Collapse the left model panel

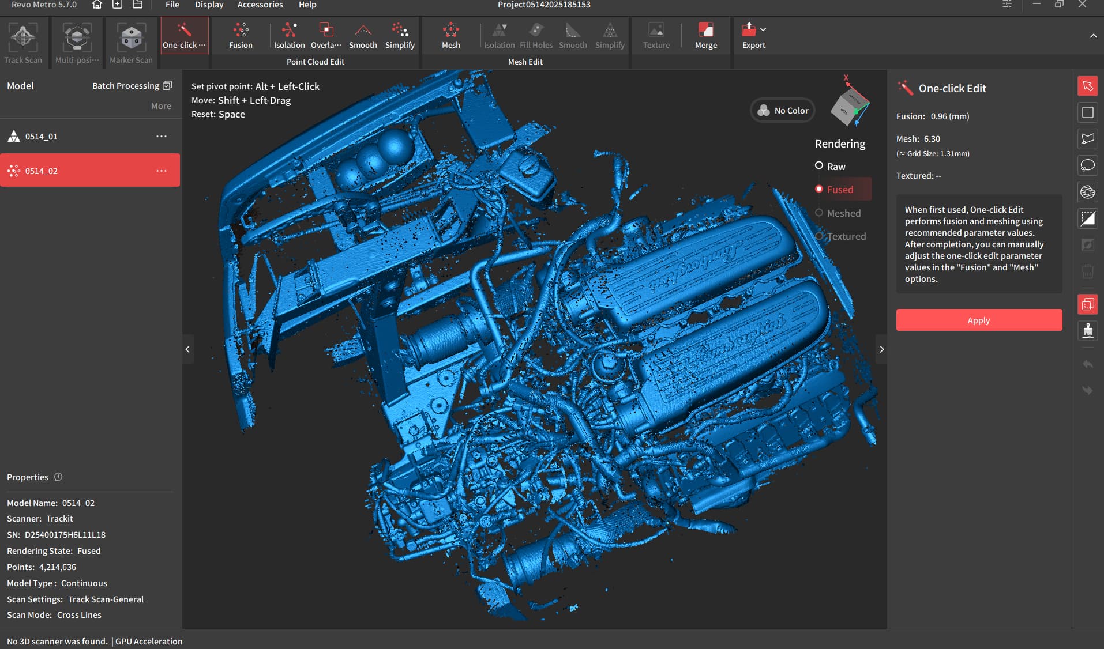(187, 349)
